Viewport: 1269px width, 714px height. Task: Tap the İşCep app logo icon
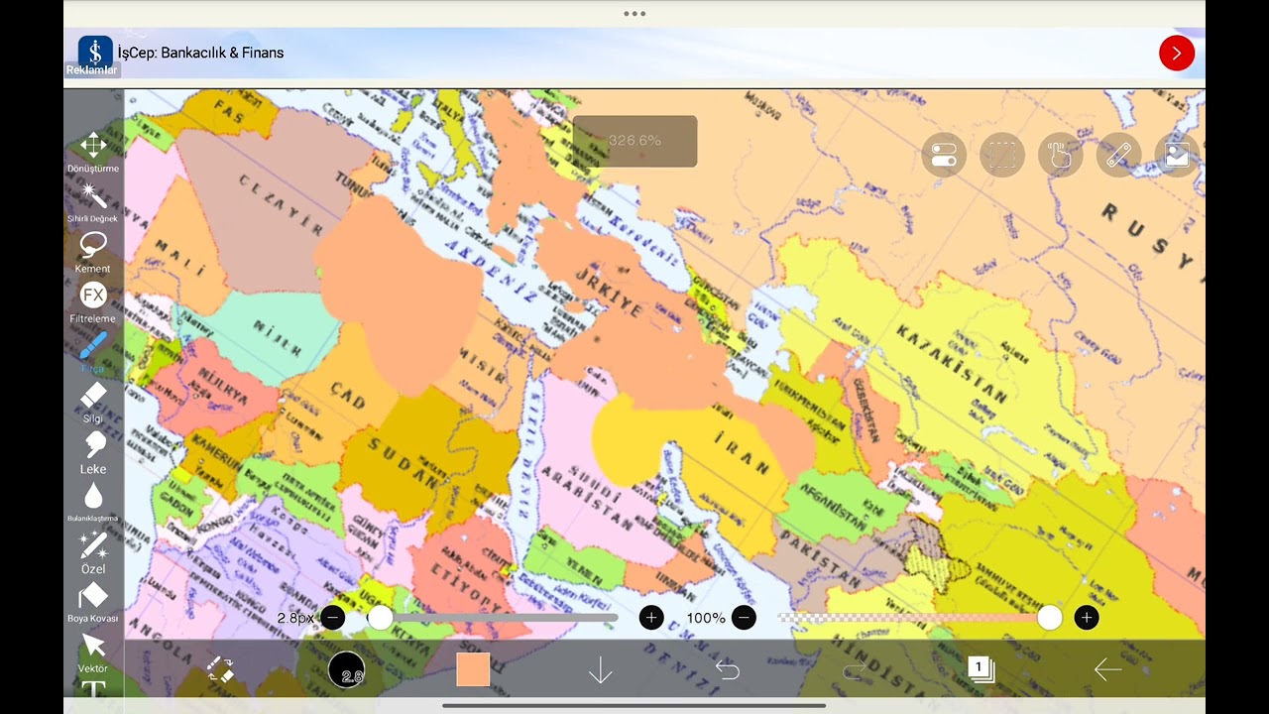(x=96, y=52)
